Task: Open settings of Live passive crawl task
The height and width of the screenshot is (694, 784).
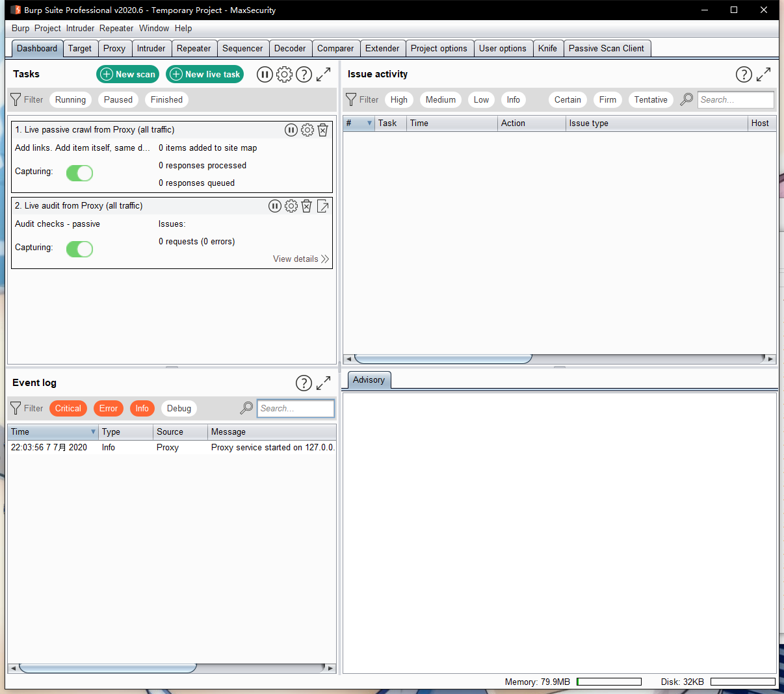Action: point(307,130)
